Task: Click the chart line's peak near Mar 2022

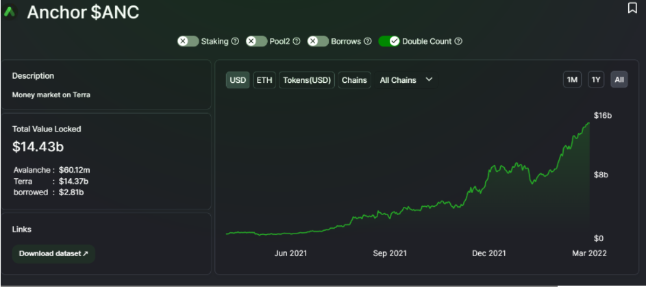Action: (x=589, y=123)
